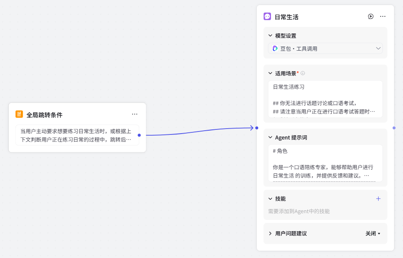Screen dimensions: 403x258
Task: Click the output port on the 全局跳转条件 node
Action: click(139, 135)
